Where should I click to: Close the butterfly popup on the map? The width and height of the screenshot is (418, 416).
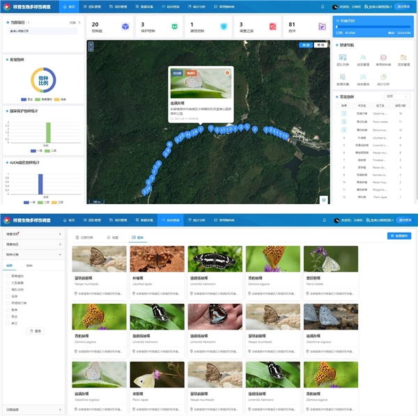(x=227, y=73)
